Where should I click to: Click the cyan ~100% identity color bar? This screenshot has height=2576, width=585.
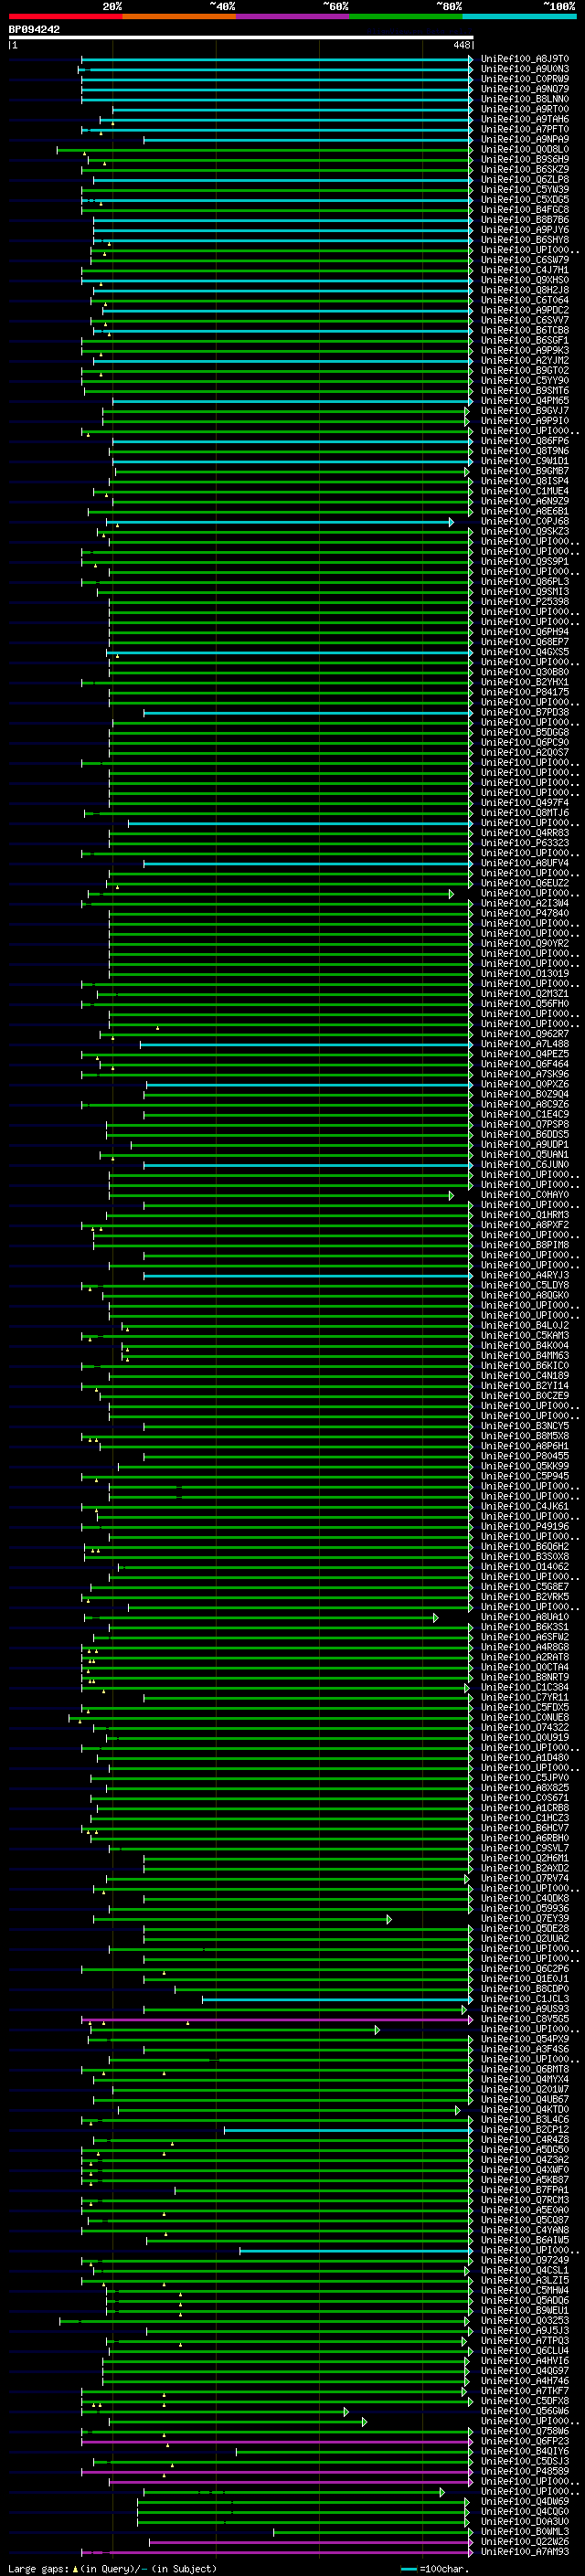[x=519, y=16]
